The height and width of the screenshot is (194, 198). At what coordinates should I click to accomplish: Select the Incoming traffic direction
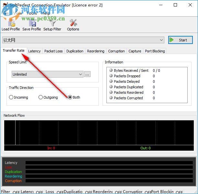point(18,97)
